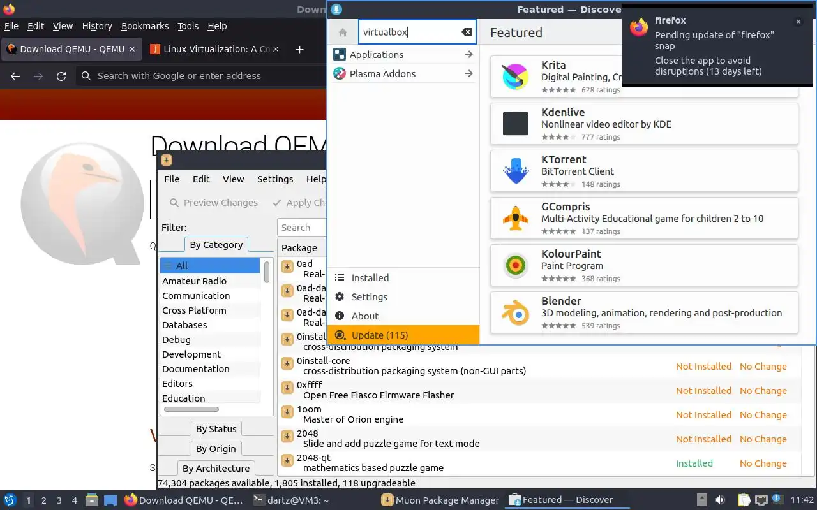Switch to Linux Virtualization Firefox tab
The height and width of the screenshot is (510, 817).
216,49
